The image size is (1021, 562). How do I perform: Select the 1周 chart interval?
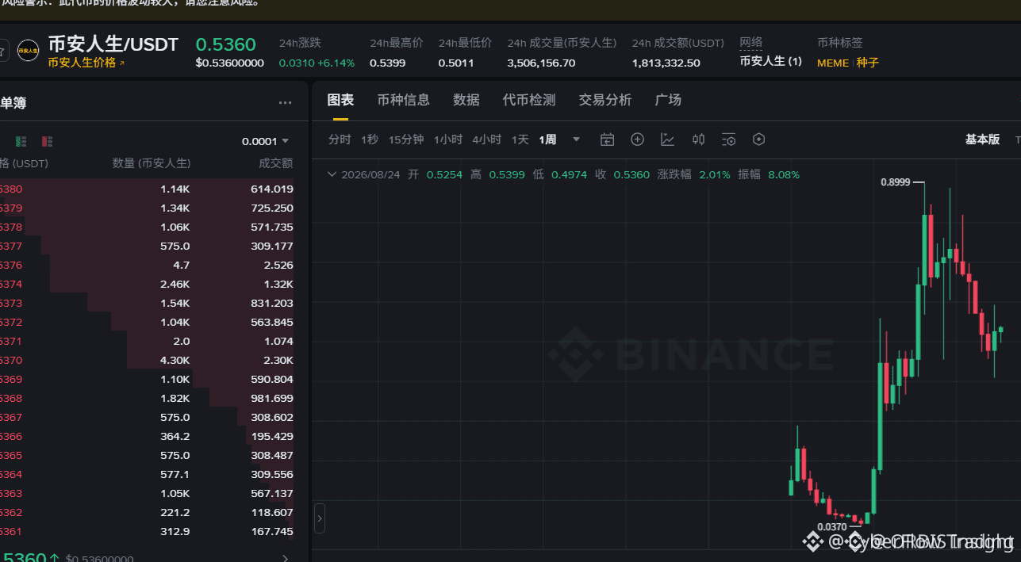click(547, 140)
